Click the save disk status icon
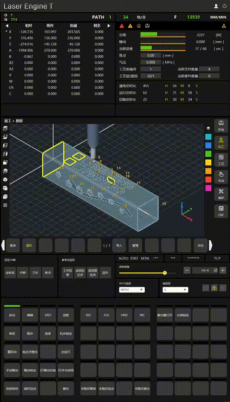 pyautogui.click(x=147, y=25)
